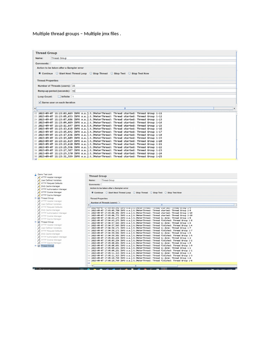
Task: Select Stop Test Now radio in upper panel
Action: [x=129, y=73]
